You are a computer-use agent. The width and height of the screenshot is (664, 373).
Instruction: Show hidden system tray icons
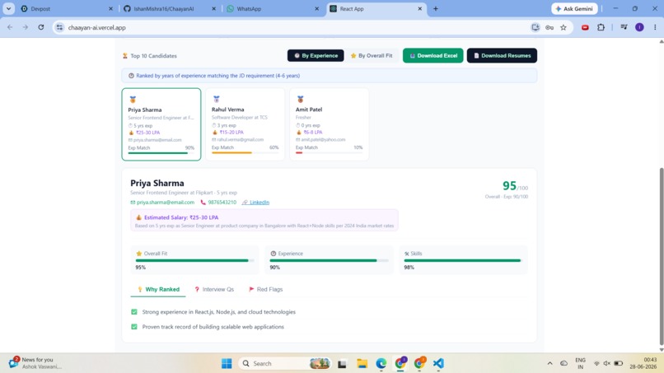coord(549,363)
